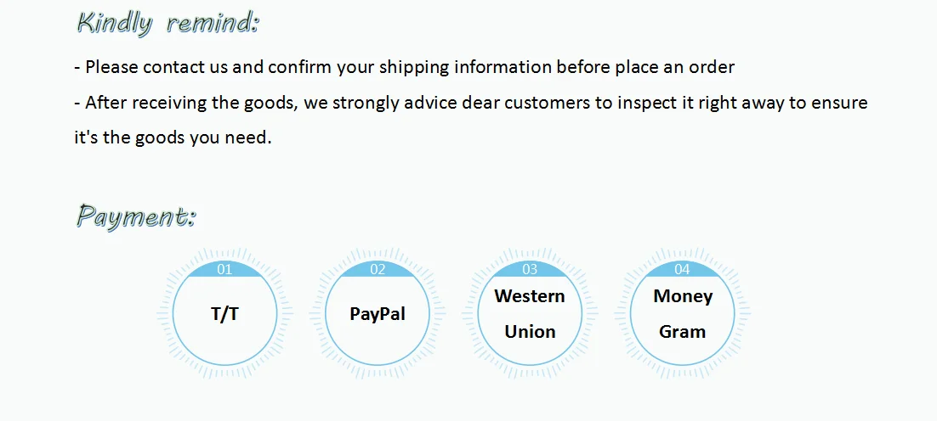937x421 pixels.
Task: Select the 04 number badge
Action: (x=682, y=269)
